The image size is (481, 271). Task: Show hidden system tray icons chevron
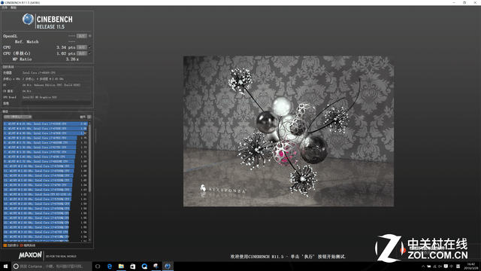[423, 266]
